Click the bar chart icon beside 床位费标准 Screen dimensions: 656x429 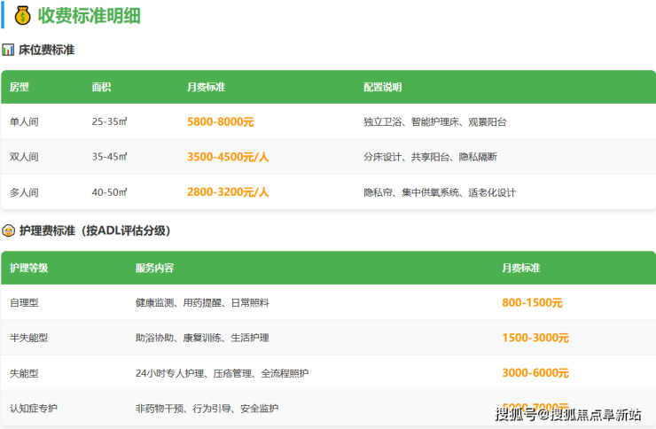[8, 51]
